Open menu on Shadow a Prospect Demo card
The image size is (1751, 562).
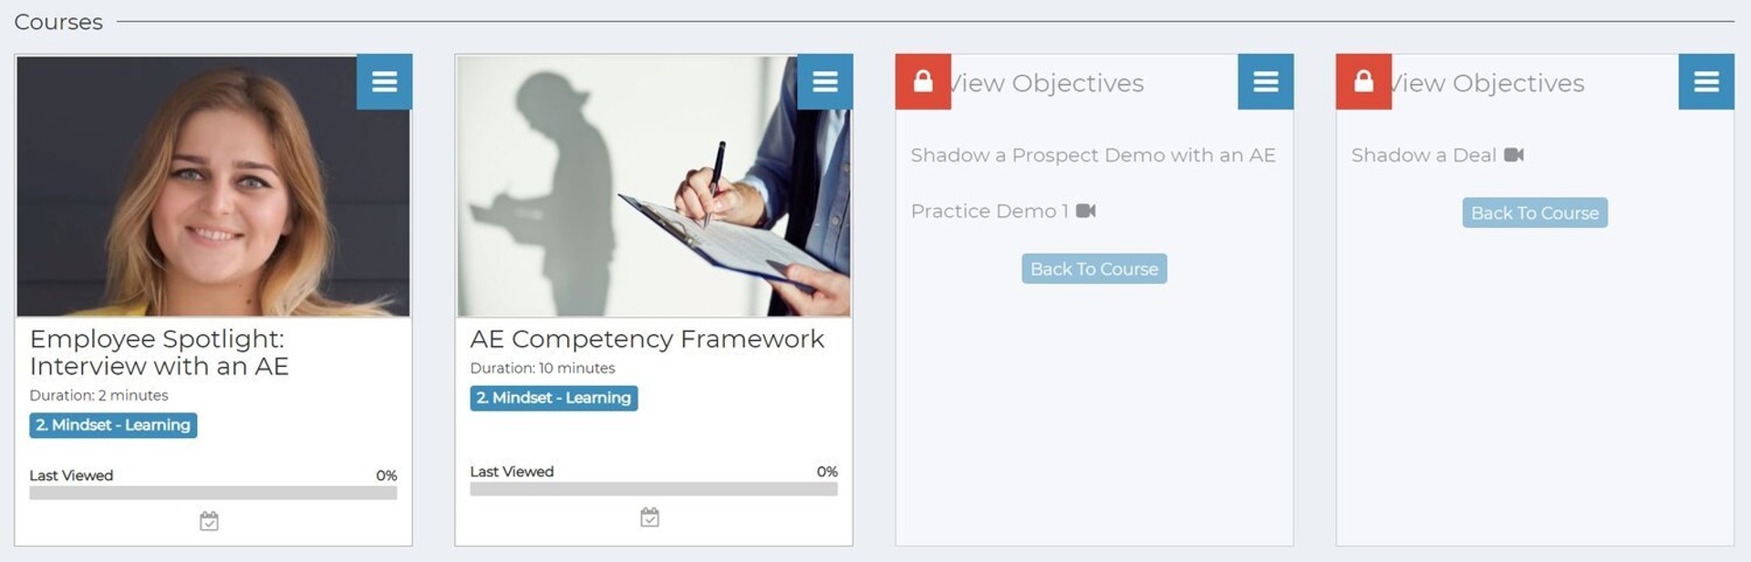coord(1265,82)
